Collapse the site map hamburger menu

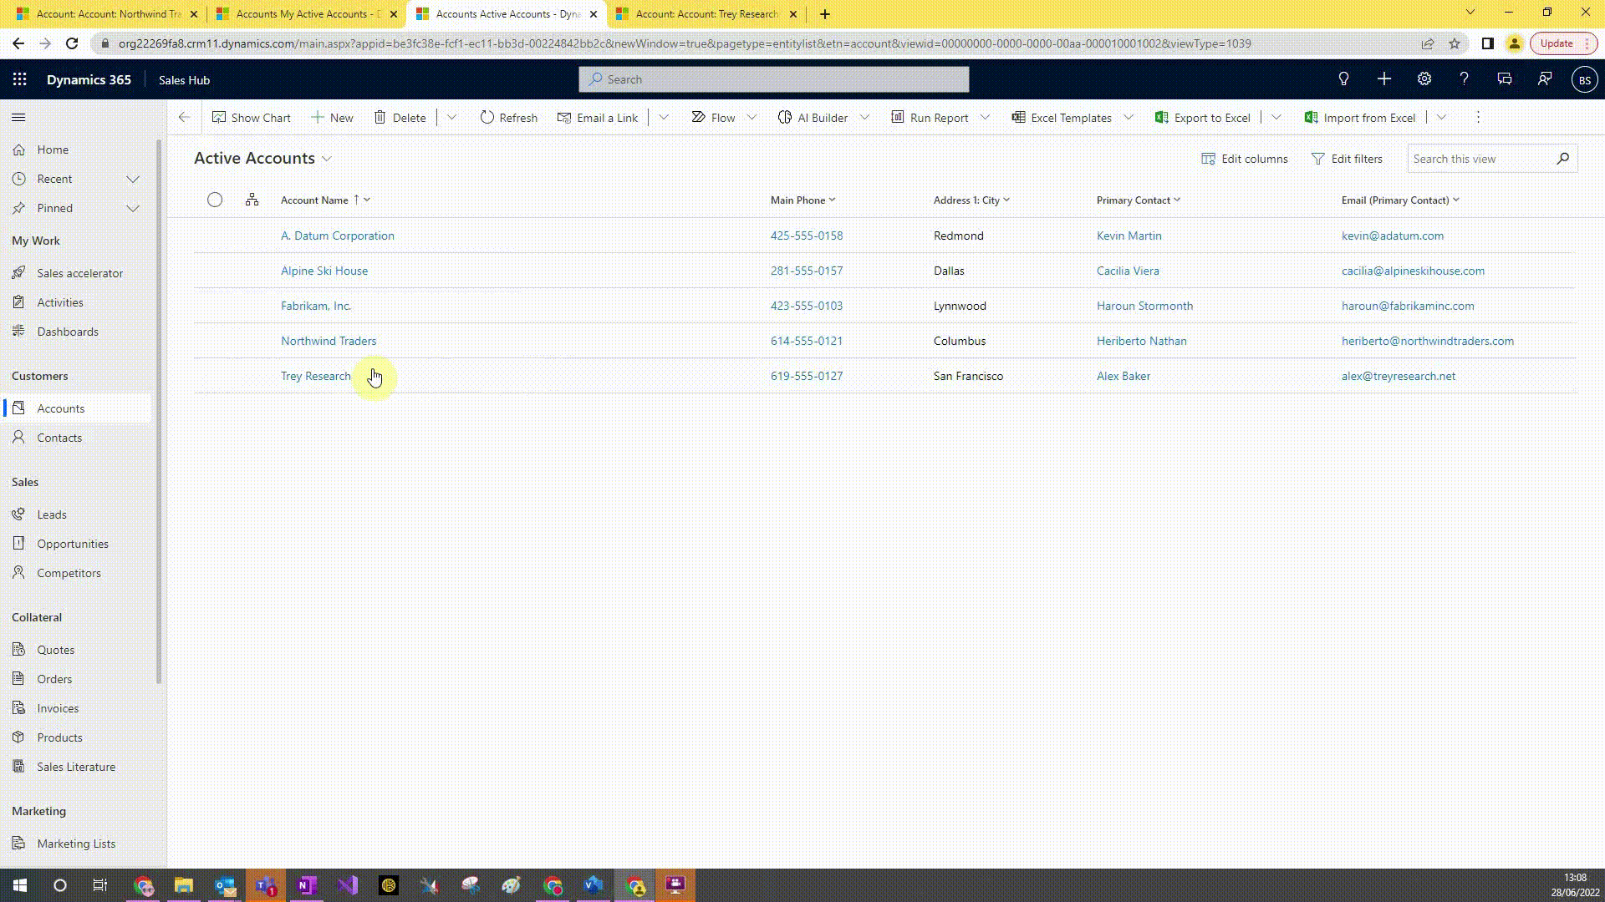coord(18,118)
